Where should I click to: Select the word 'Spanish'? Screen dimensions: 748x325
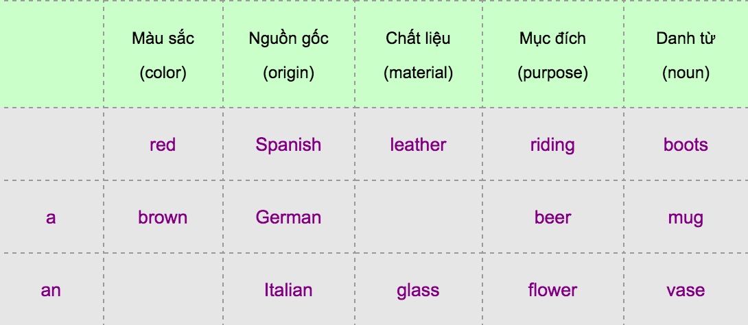click(x=288, y=145)
